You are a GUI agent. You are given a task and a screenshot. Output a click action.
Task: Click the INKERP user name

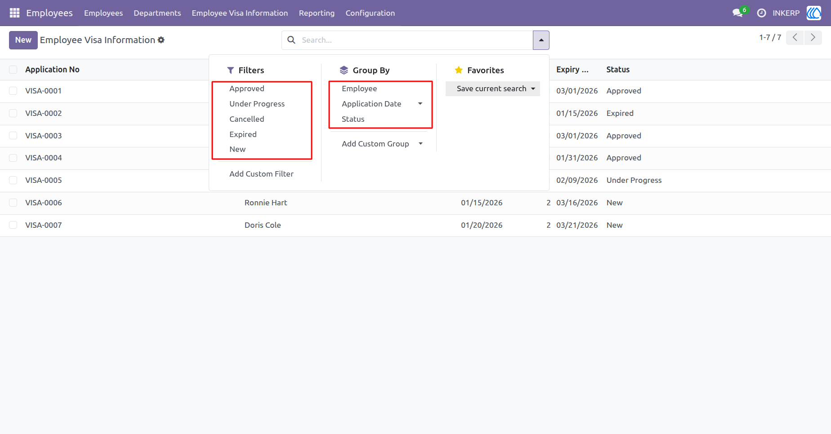point(786,13)
